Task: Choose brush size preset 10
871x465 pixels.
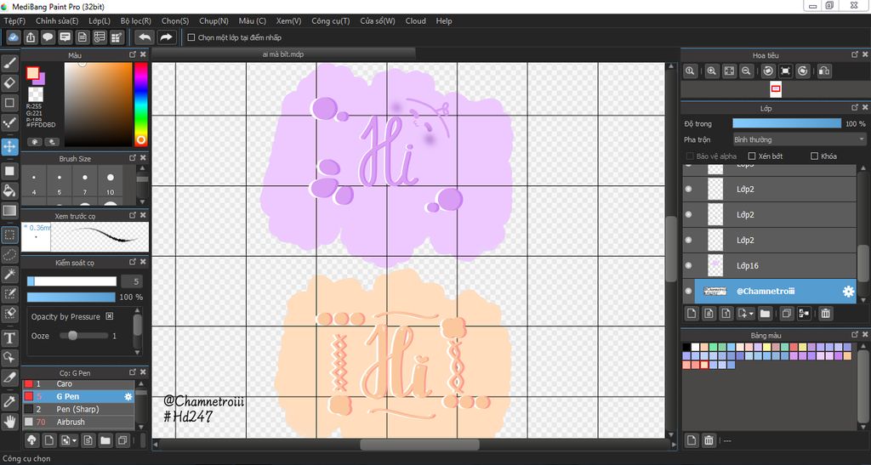Action: coord(110,183)
